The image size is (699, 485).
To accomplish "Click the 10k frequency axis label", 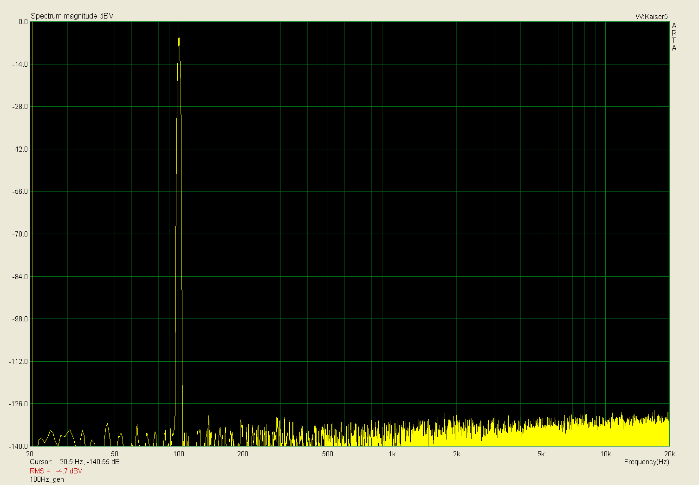I will [605, 454].
